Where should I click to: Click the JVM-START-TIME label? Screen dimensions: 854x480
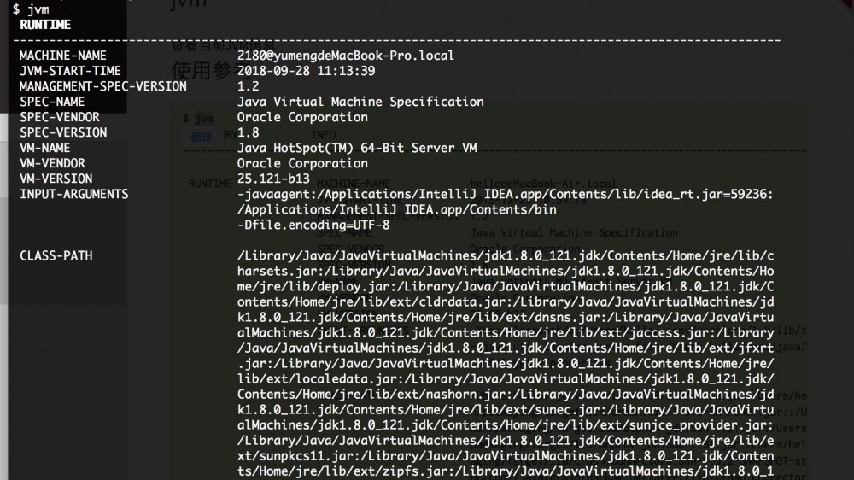tap(70, 71)
